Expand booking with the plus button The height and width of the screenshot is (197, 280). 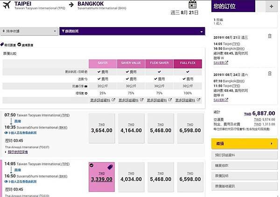[x=272, y=7]
